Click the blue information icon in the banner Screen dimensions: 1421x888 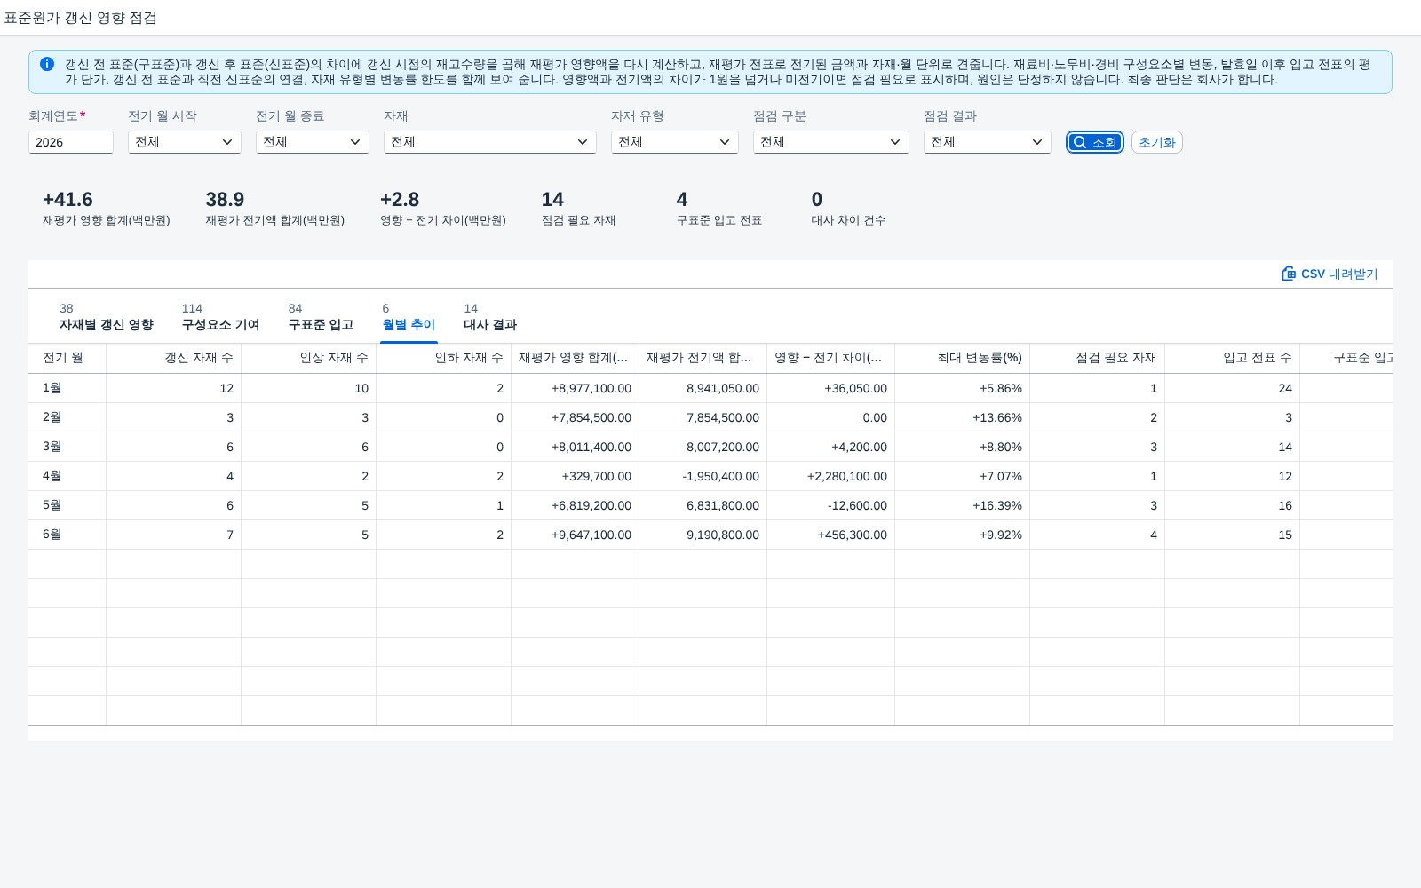[47, 64]
